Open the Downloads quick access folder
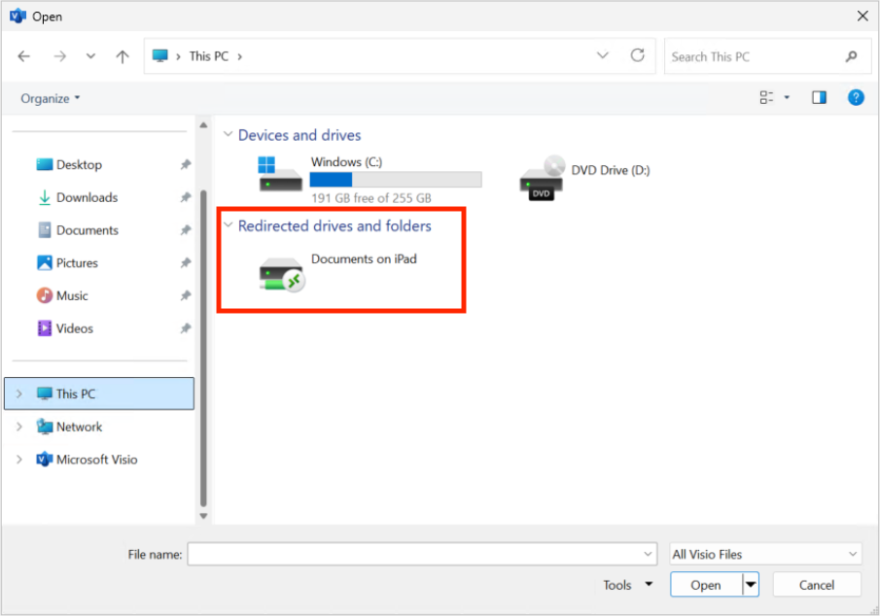880x616 pixels. coord(87,197)
